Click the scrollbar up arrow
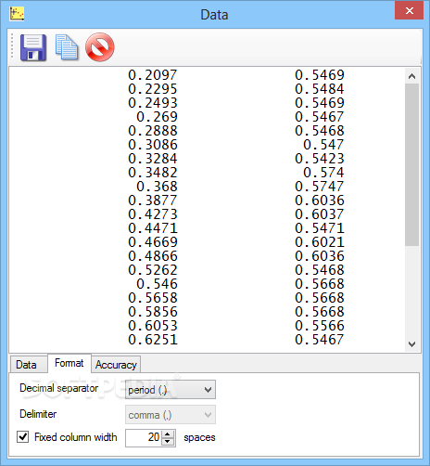Viewport: 430px width, 466px height. point(411,76)
